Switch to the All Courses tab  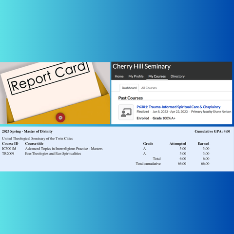(149, 88)
